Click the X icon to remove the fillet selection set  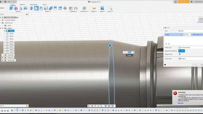(169, 44)
